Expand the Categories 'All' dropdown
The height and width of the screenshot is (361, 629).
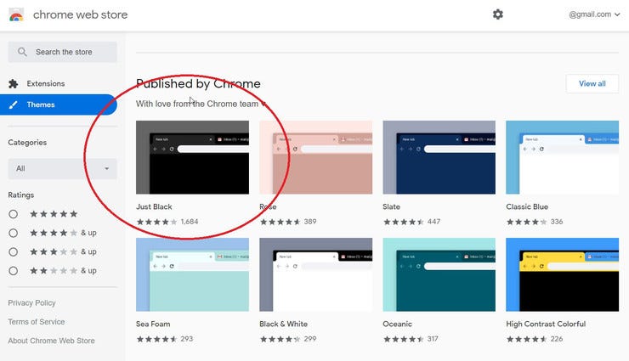coord(62,169)
